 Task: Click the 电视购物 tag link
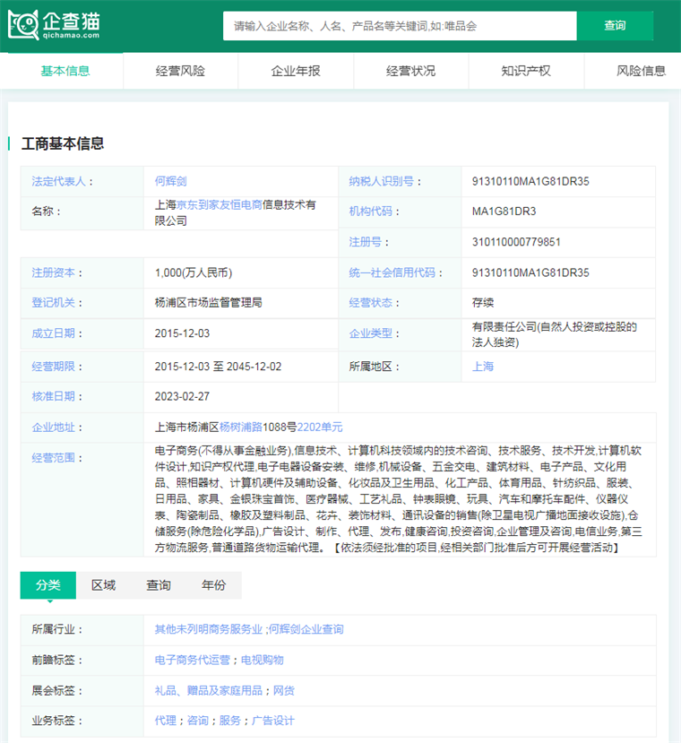pos(262,660)
